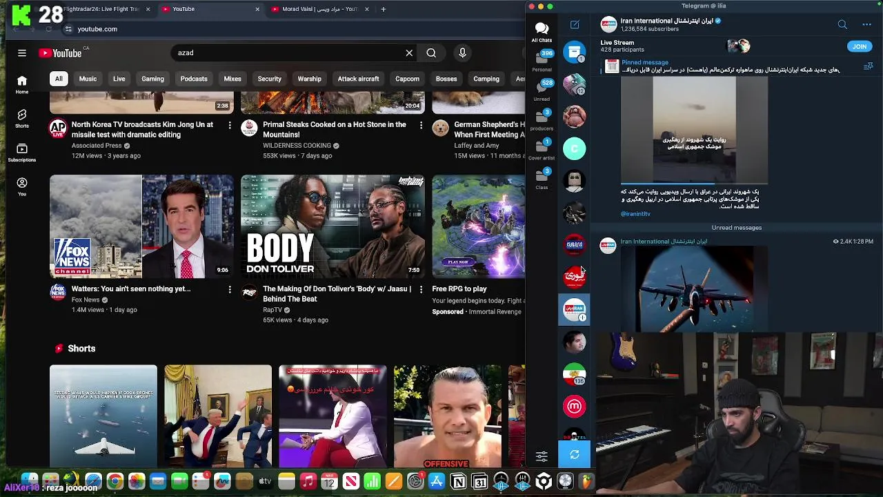
Task: Open Telegram 'Cover artist' folder
Action: (542, 150)
